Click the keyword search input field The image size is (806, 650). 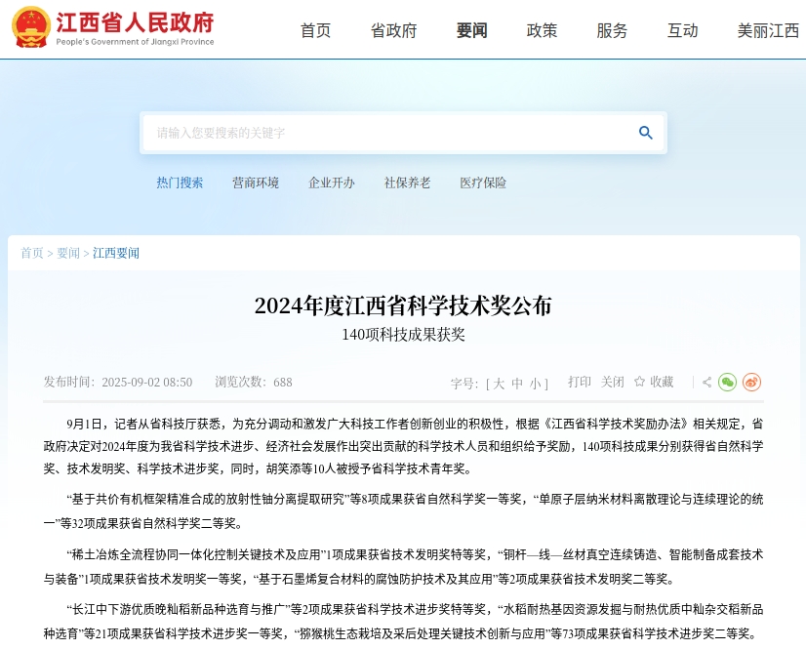(390, 133)
